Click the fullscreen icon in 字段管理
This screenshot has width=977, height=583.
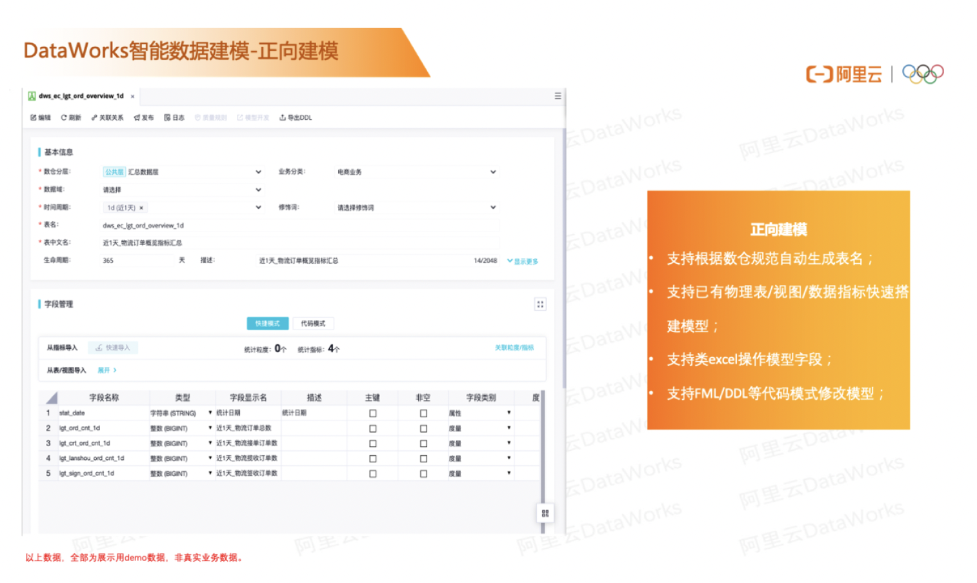click(x=540, y=304)
